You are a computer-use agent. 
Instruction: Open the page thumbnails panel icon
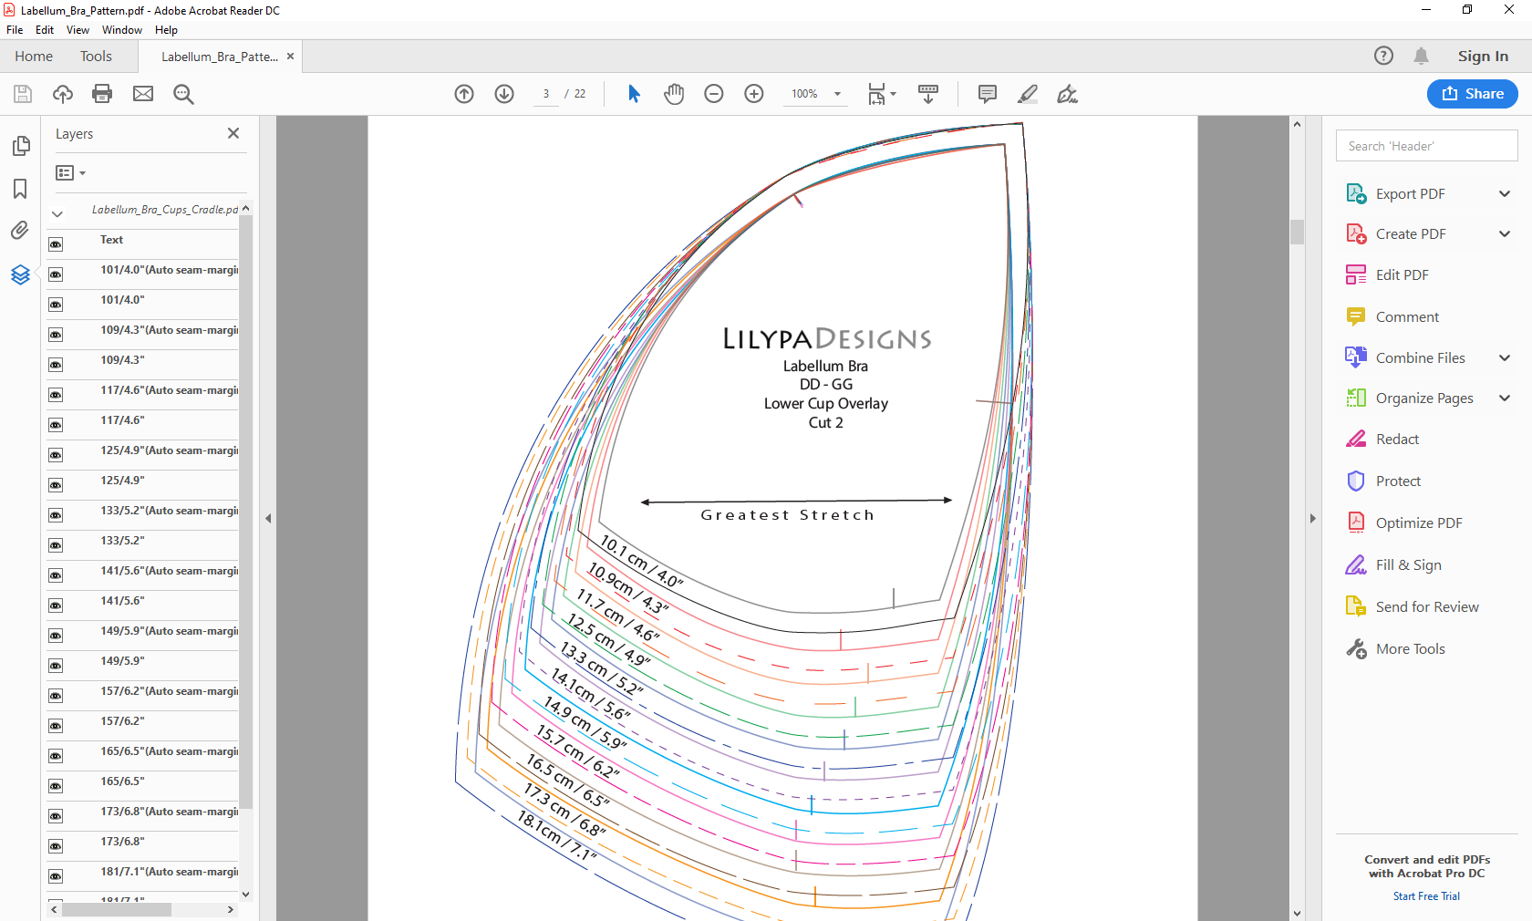(20, 146)
